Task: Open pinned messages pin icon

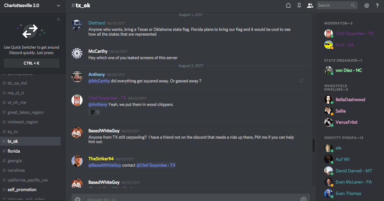Action: pyautogui.click(x=299, y=5)
